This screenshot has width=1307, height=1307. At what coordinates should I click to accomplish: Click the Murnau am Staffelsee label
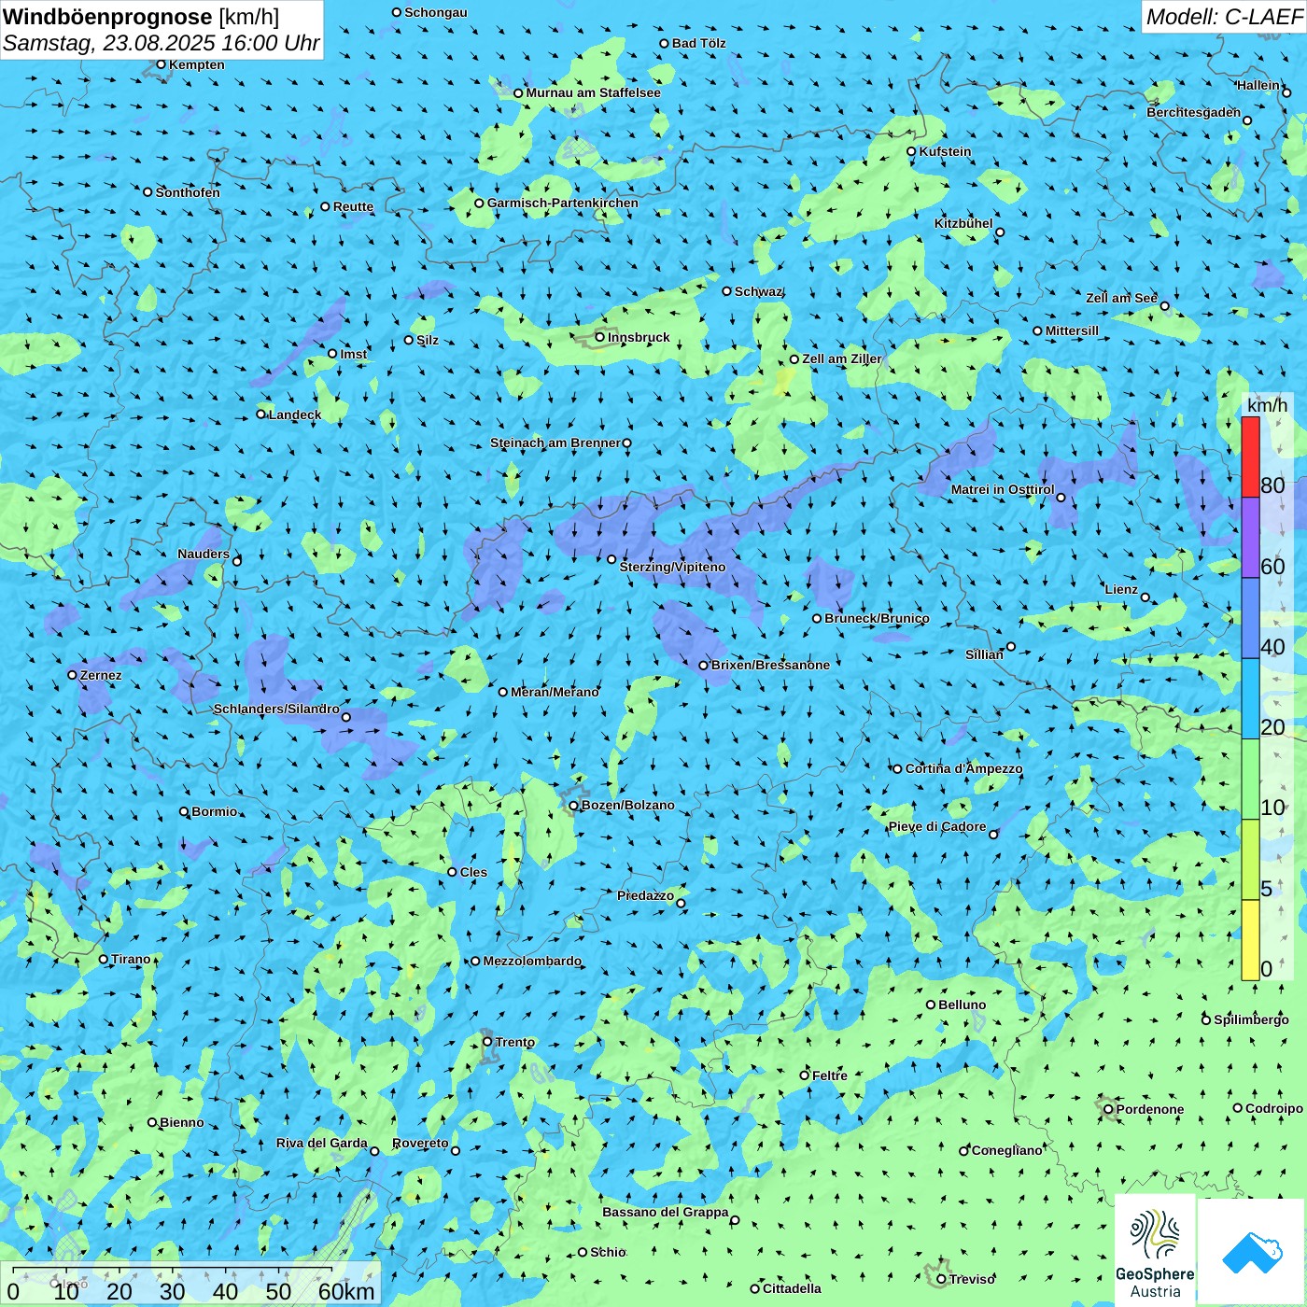pyautogui.click(x=593, y=92)
